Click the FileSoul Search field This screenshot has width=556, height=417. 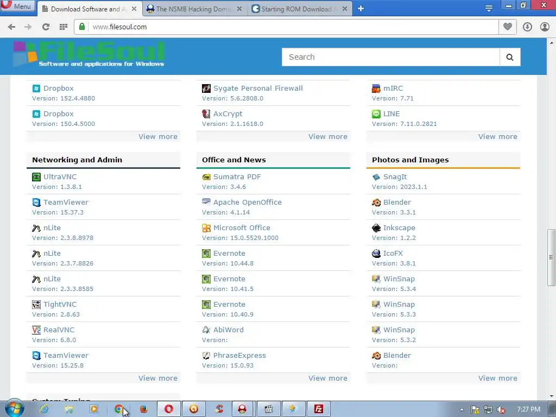390,57
